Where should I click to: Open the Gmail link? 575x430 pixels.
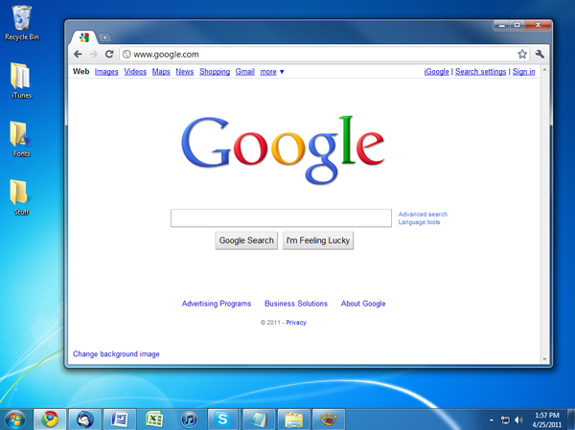[x=245, y=72]
